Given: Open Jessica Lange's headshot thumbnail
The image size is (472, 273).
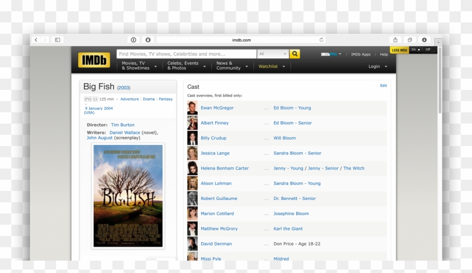Looking at the screenshot, I should (192, 153).
